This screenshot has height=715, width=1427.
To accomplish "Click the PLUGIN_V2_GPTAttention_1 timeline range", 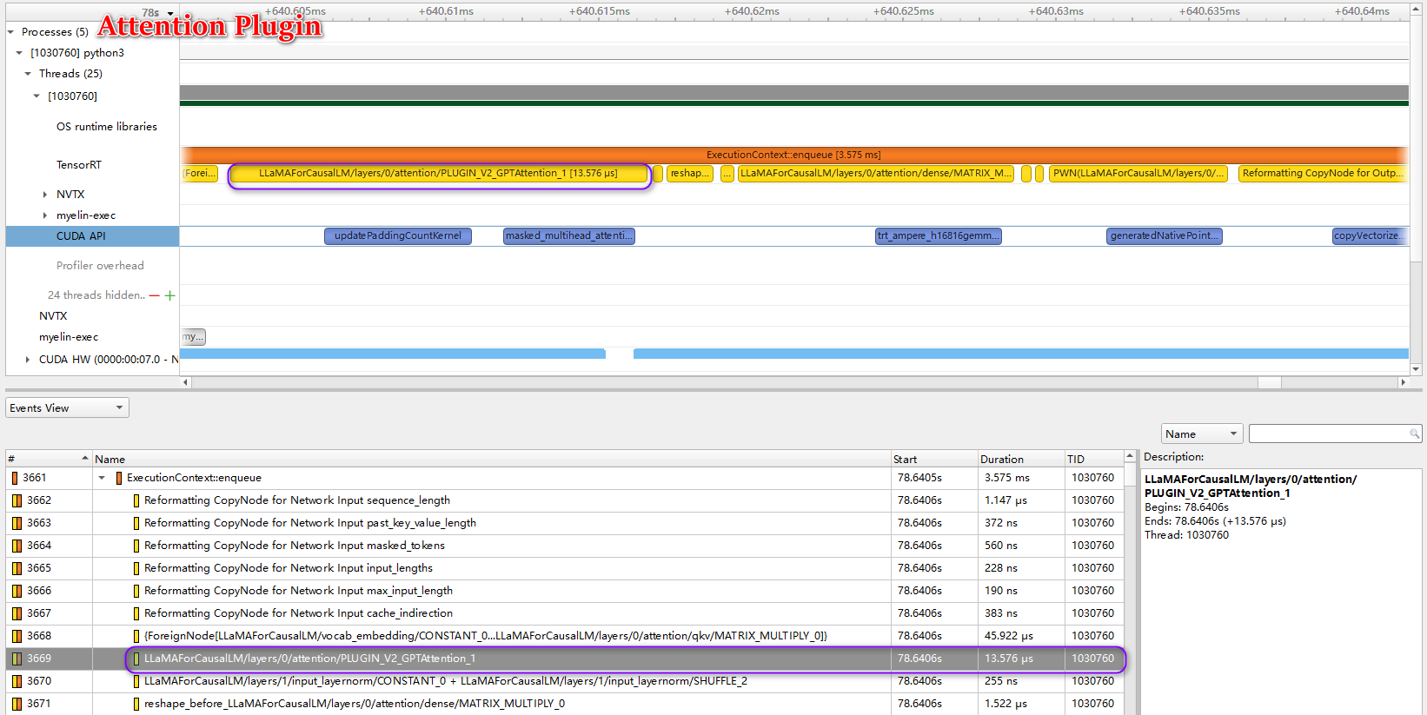I will [440, 174].
